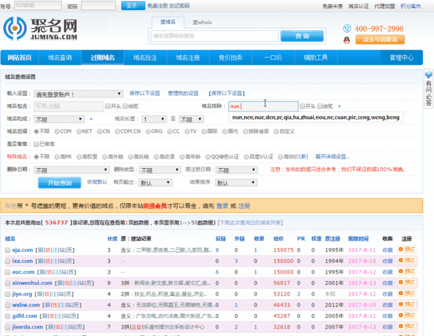The height and width of the screenshot is (336, 434).
Task: Check the 结尾 box for 域名包含
Action: pos(125,106)
